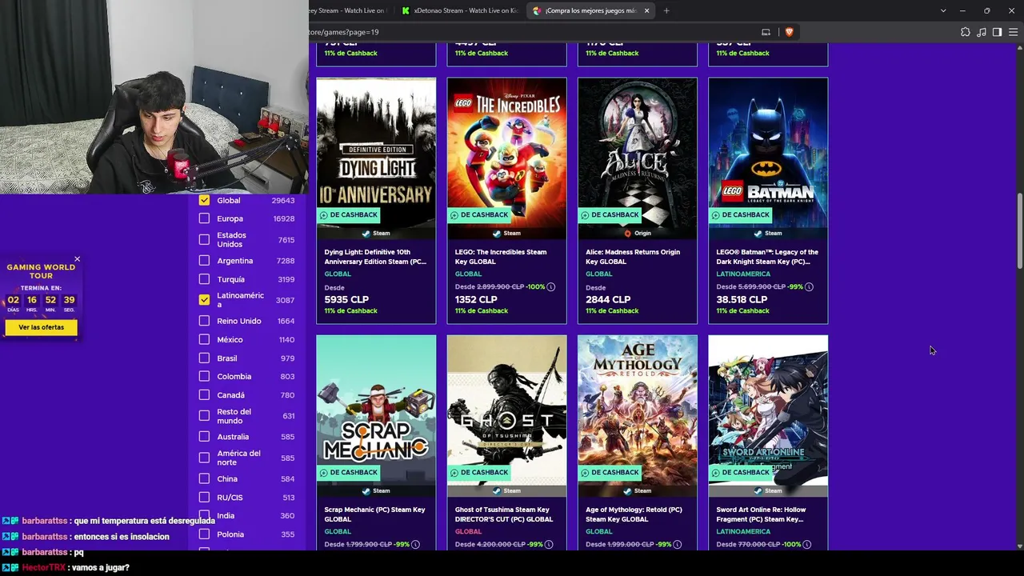
Task: Check the Brasil region filter
Action: 204,358
